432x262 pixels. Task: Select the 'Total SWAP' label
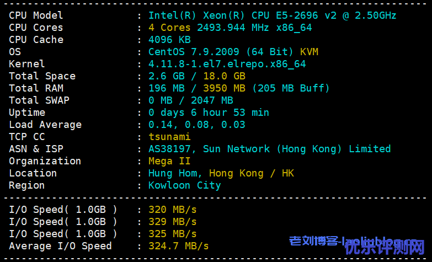pyautogui.click(x=39, y=100)
